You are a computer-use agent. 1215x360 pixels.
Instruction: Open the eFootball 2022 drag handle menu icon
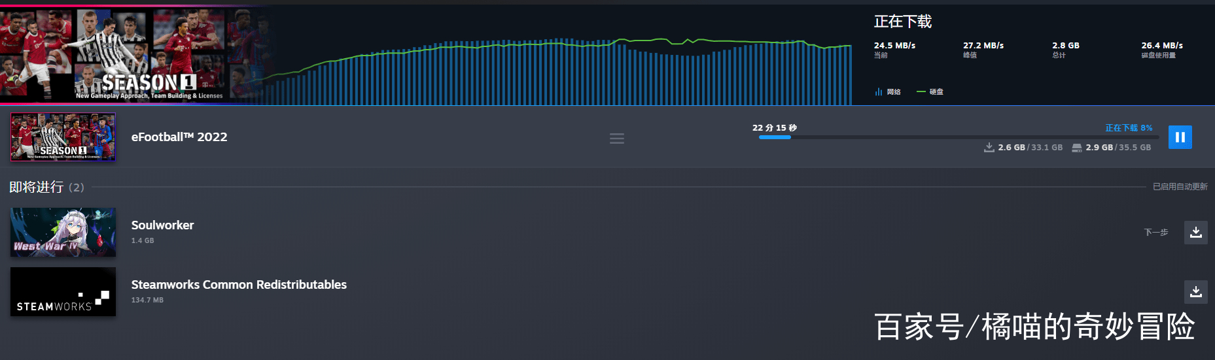tap(616, 139)
